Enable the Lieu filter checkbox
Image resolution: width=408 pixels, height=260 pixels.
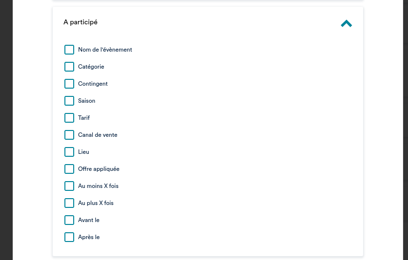coord(69,152)
